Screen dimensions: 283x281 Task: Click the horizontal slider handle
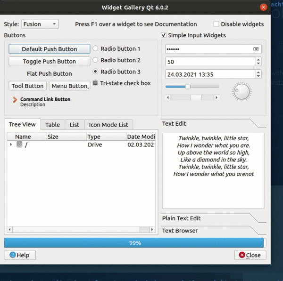click(188, 87)
